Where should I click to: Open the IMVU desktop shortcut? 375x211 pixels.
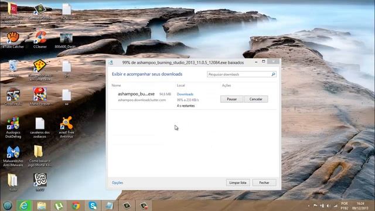(x=40, y=182)
